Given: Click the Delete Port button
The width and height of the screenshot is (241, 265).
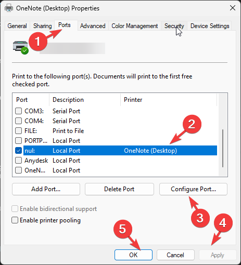Looking at the screenshot, I should coord(119,189).
